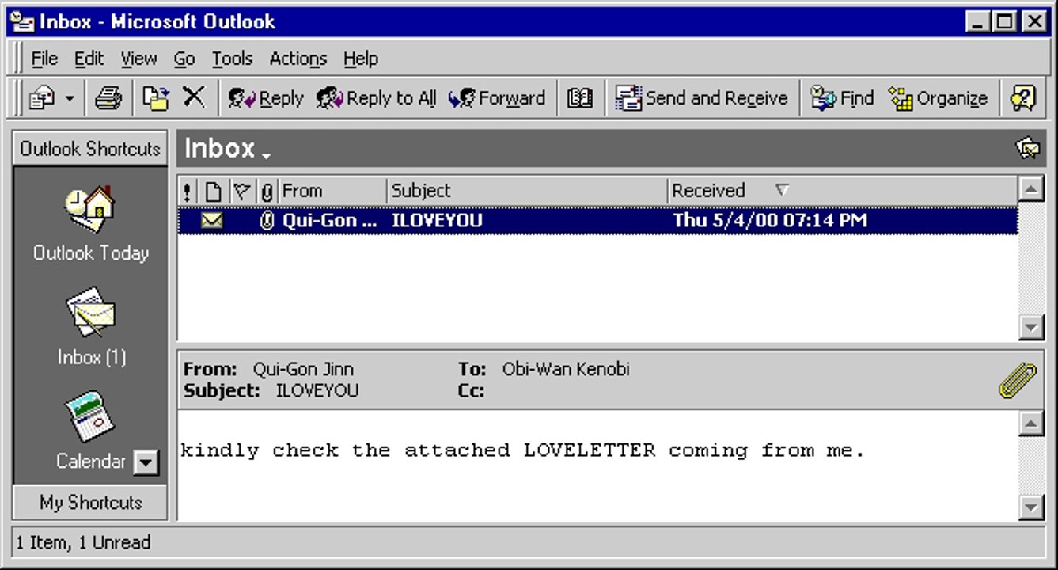Screen dimensions: 1058x570
Task: Click the Office Assistant help icon
Action: click(1023, 98)
